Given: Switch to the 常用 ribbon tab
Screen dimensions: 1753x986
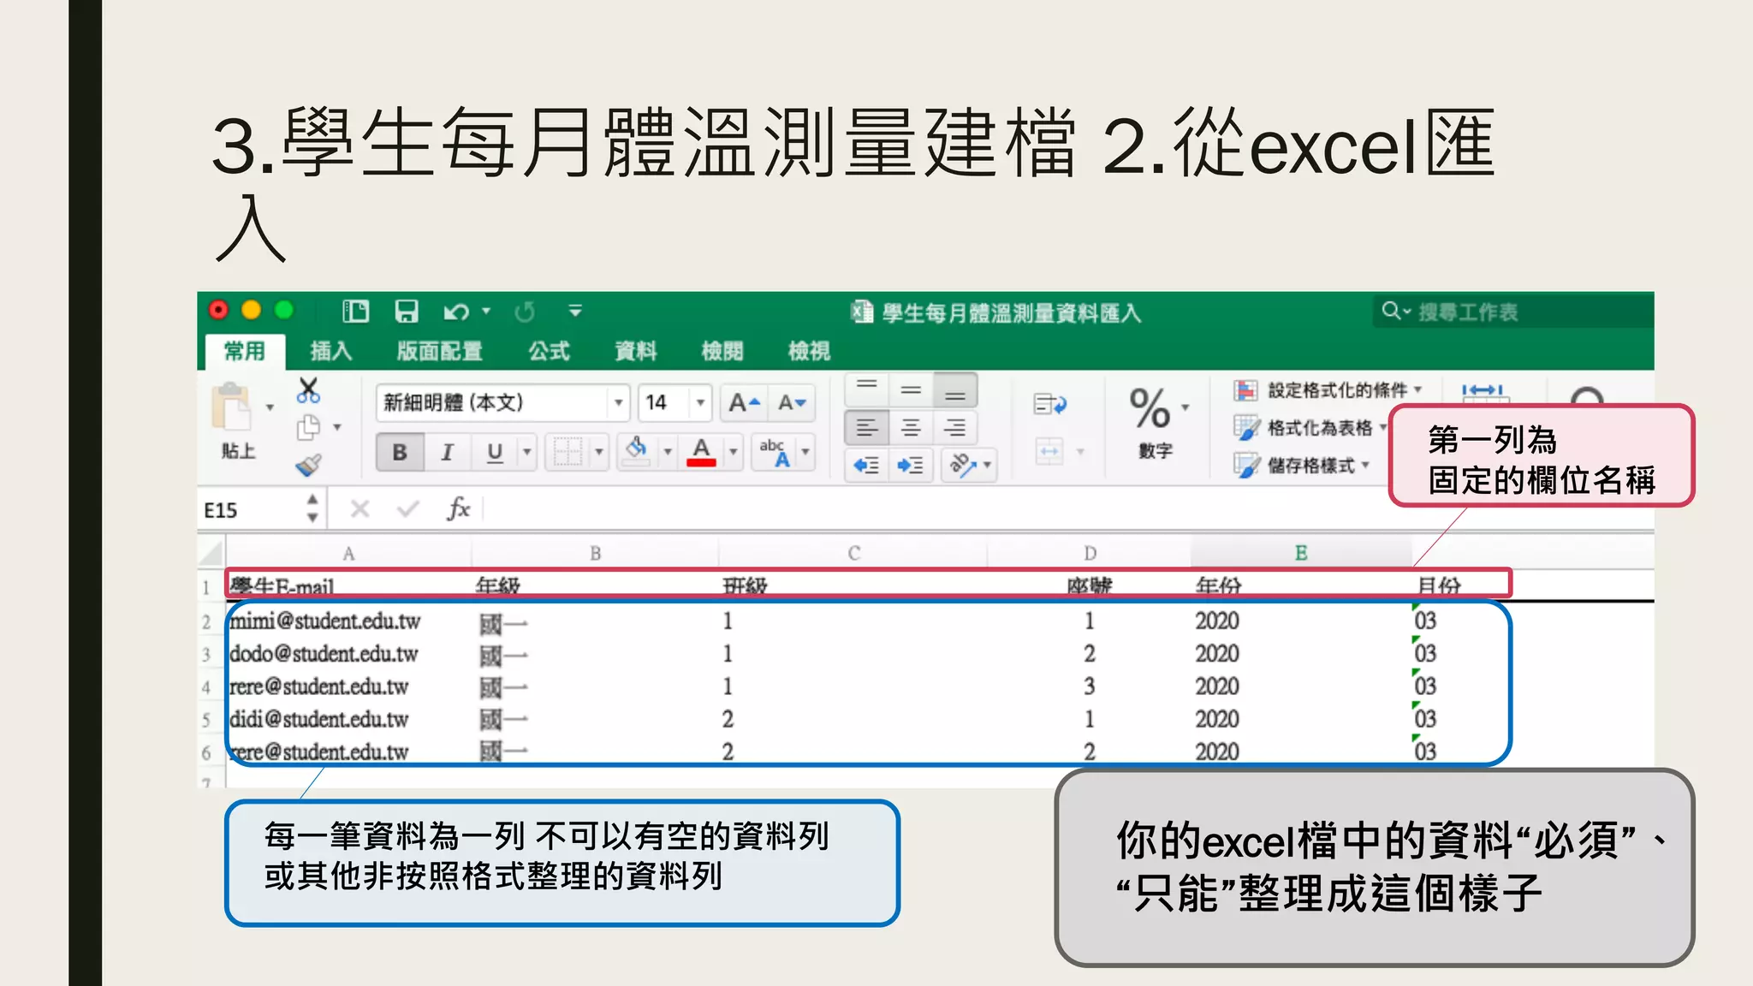Looking at the screenshot, I should 245,351.
